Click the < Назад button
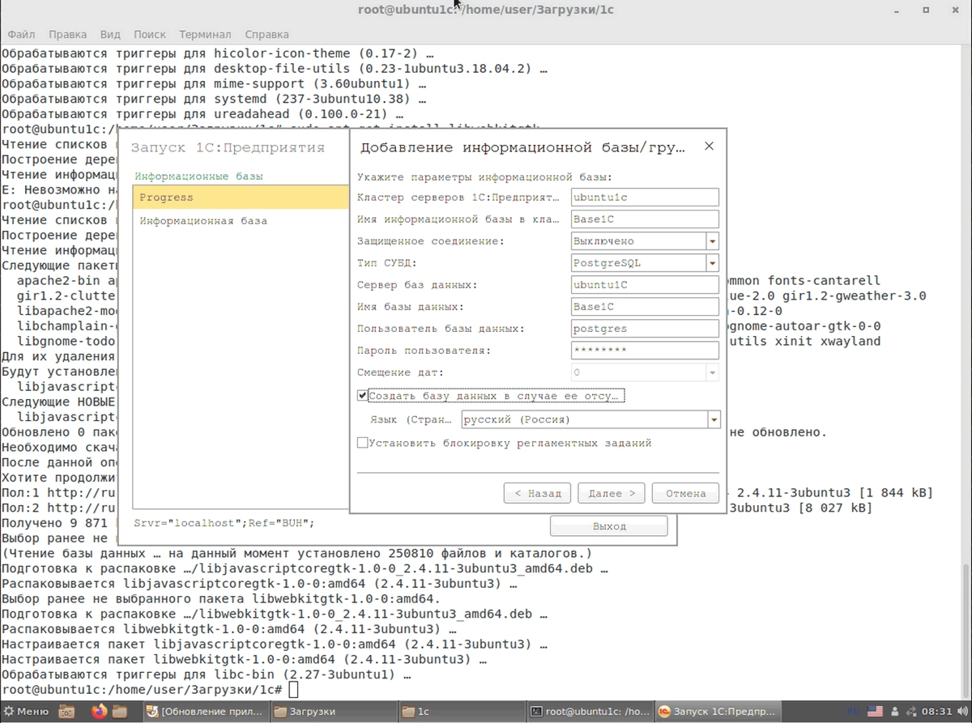This screenshot has width=972, height=723. point(537,493)
